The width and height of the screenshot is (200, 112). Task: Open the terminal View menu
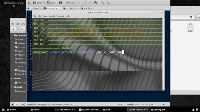pos(45,16)
